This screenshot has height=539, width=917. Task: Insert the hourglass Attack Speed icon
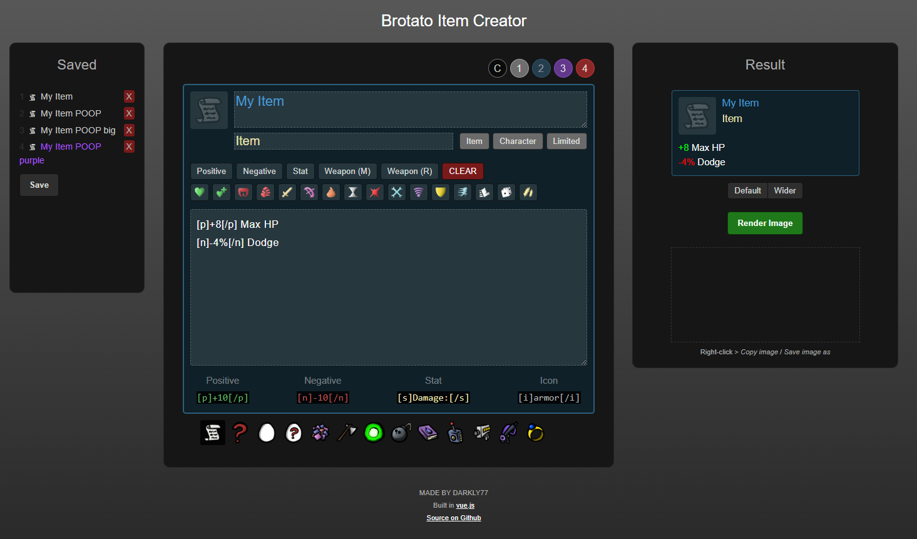coord(352,192)
